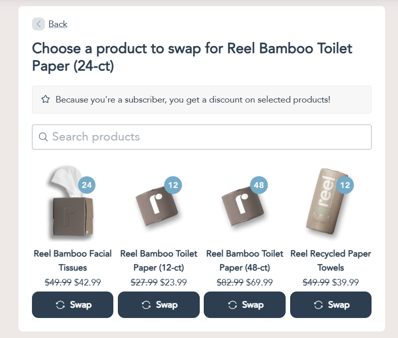Swap for Reel Recycled Paper Towels

[x=331, y=304]
